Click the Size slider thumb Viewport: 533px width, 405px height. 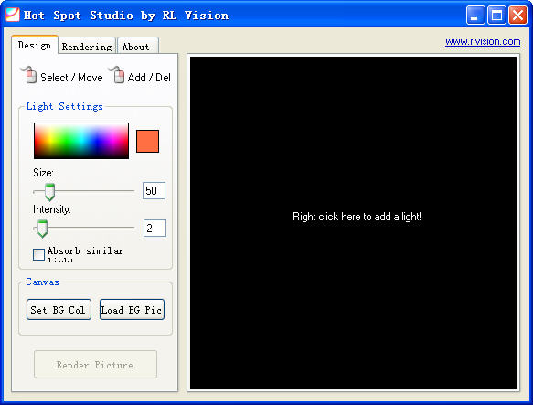coord(49,192)
